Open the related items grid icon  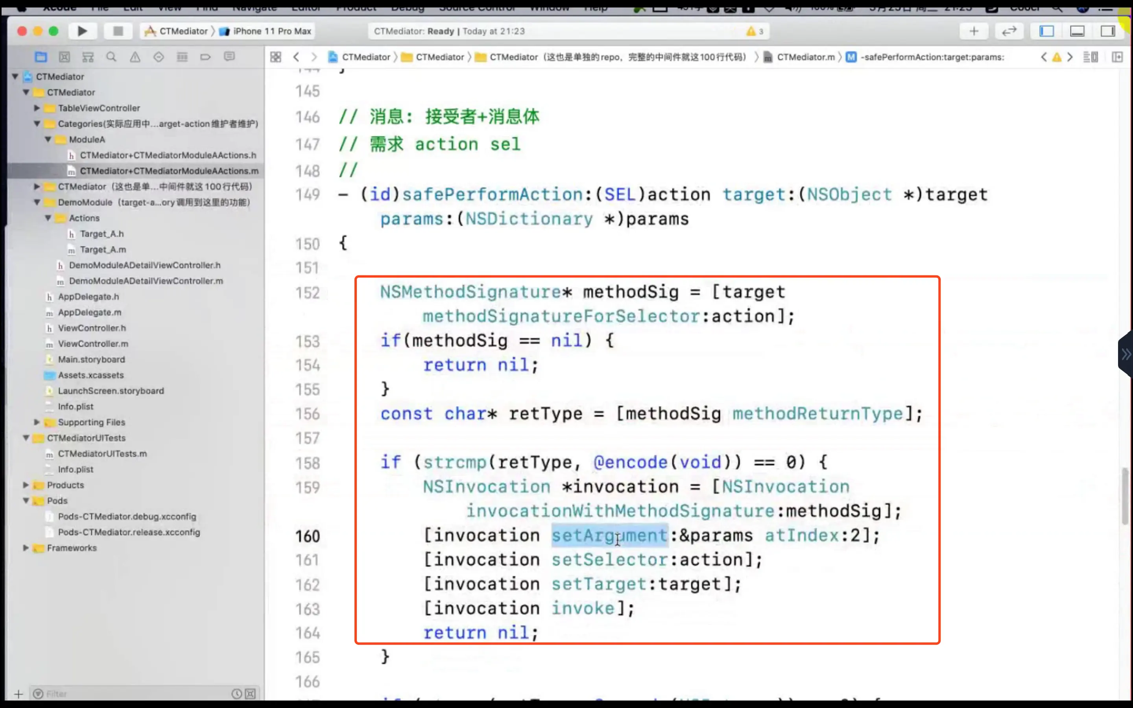pyautogui.click(x=276, y=57)
